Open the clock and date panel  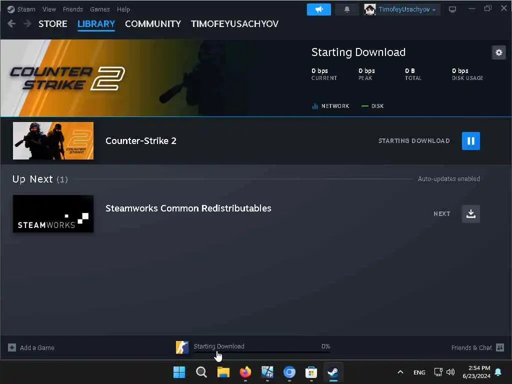pos(476,372)
